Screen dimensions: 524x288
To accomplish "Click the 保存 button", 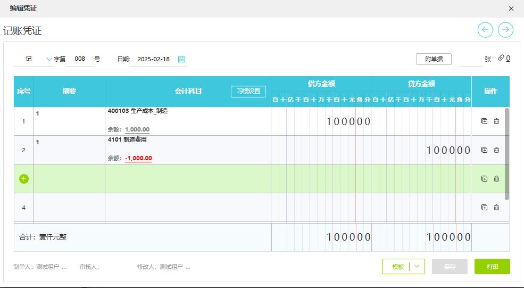I will 450,266.
